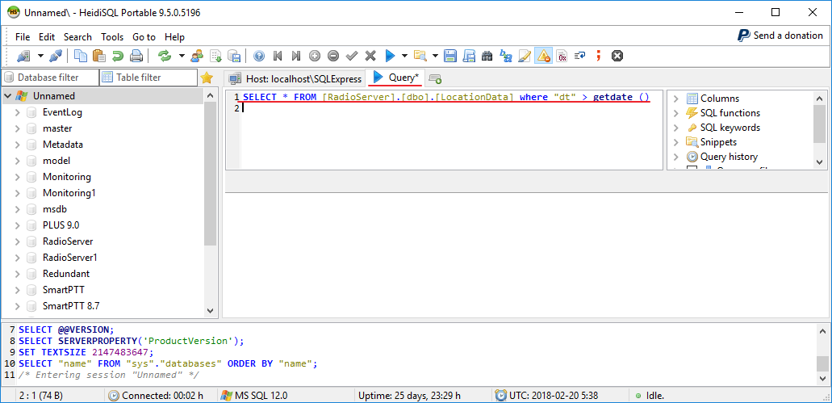Click the Reformat SQL brush icon

[525, 56]
